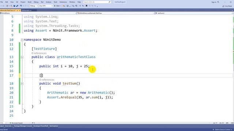Click line number 21 in the gutter
Viewport: 234px width, 131px height.
click(x=11, y=98)
